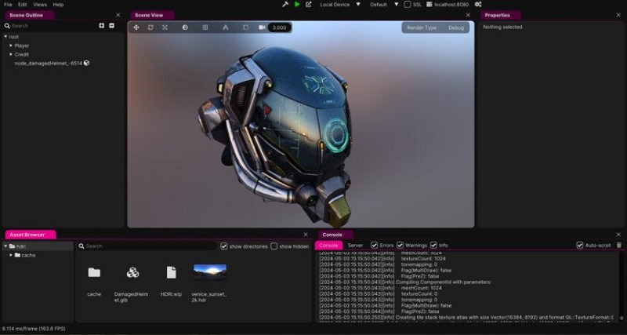This screenshot has height=335, width=627.
Task: Click the Render Type button
Action: point(422,27)
